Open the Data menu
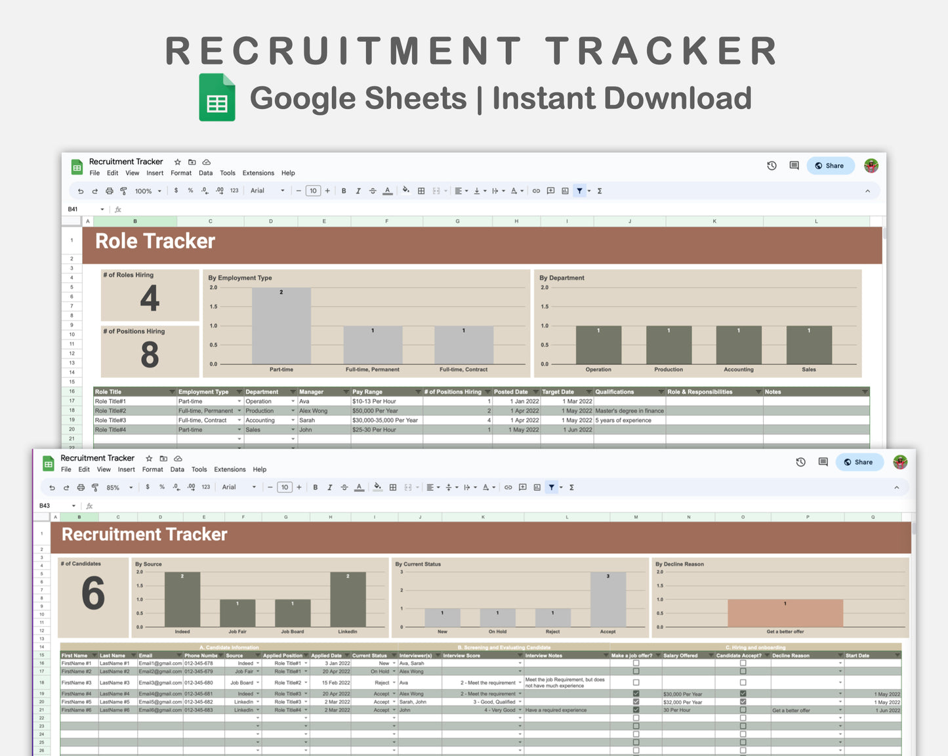The width and height of the screenshot is (948, 756). (x=177, y=469)
